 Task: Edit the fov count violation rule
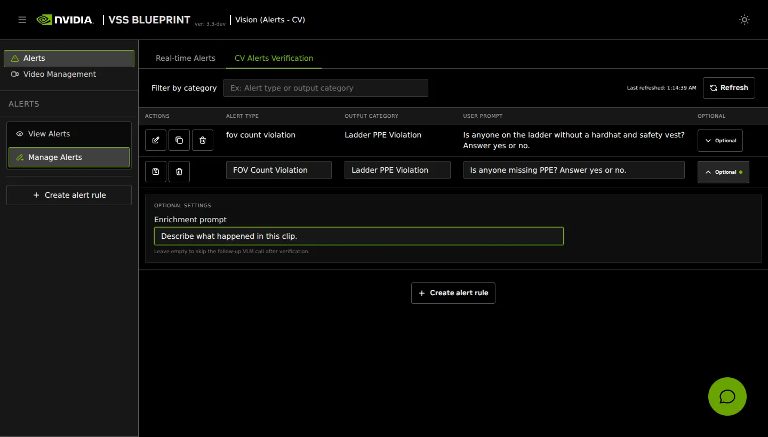pos(156,140)
